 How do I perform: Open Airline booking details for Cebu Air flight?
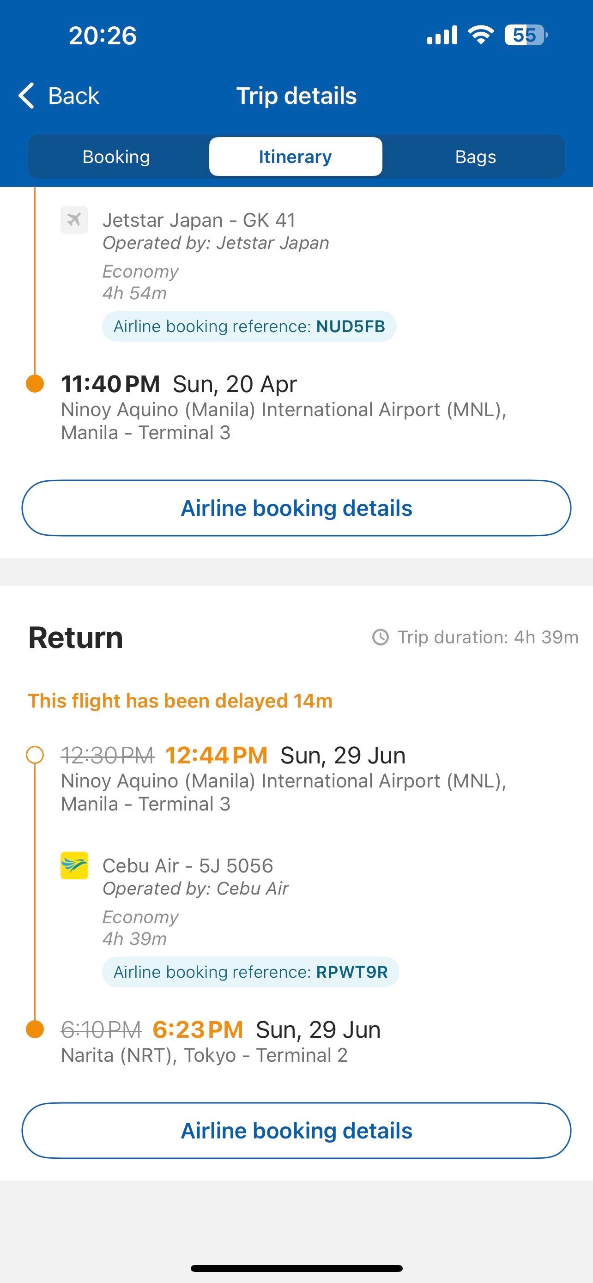coord(296,1131)
